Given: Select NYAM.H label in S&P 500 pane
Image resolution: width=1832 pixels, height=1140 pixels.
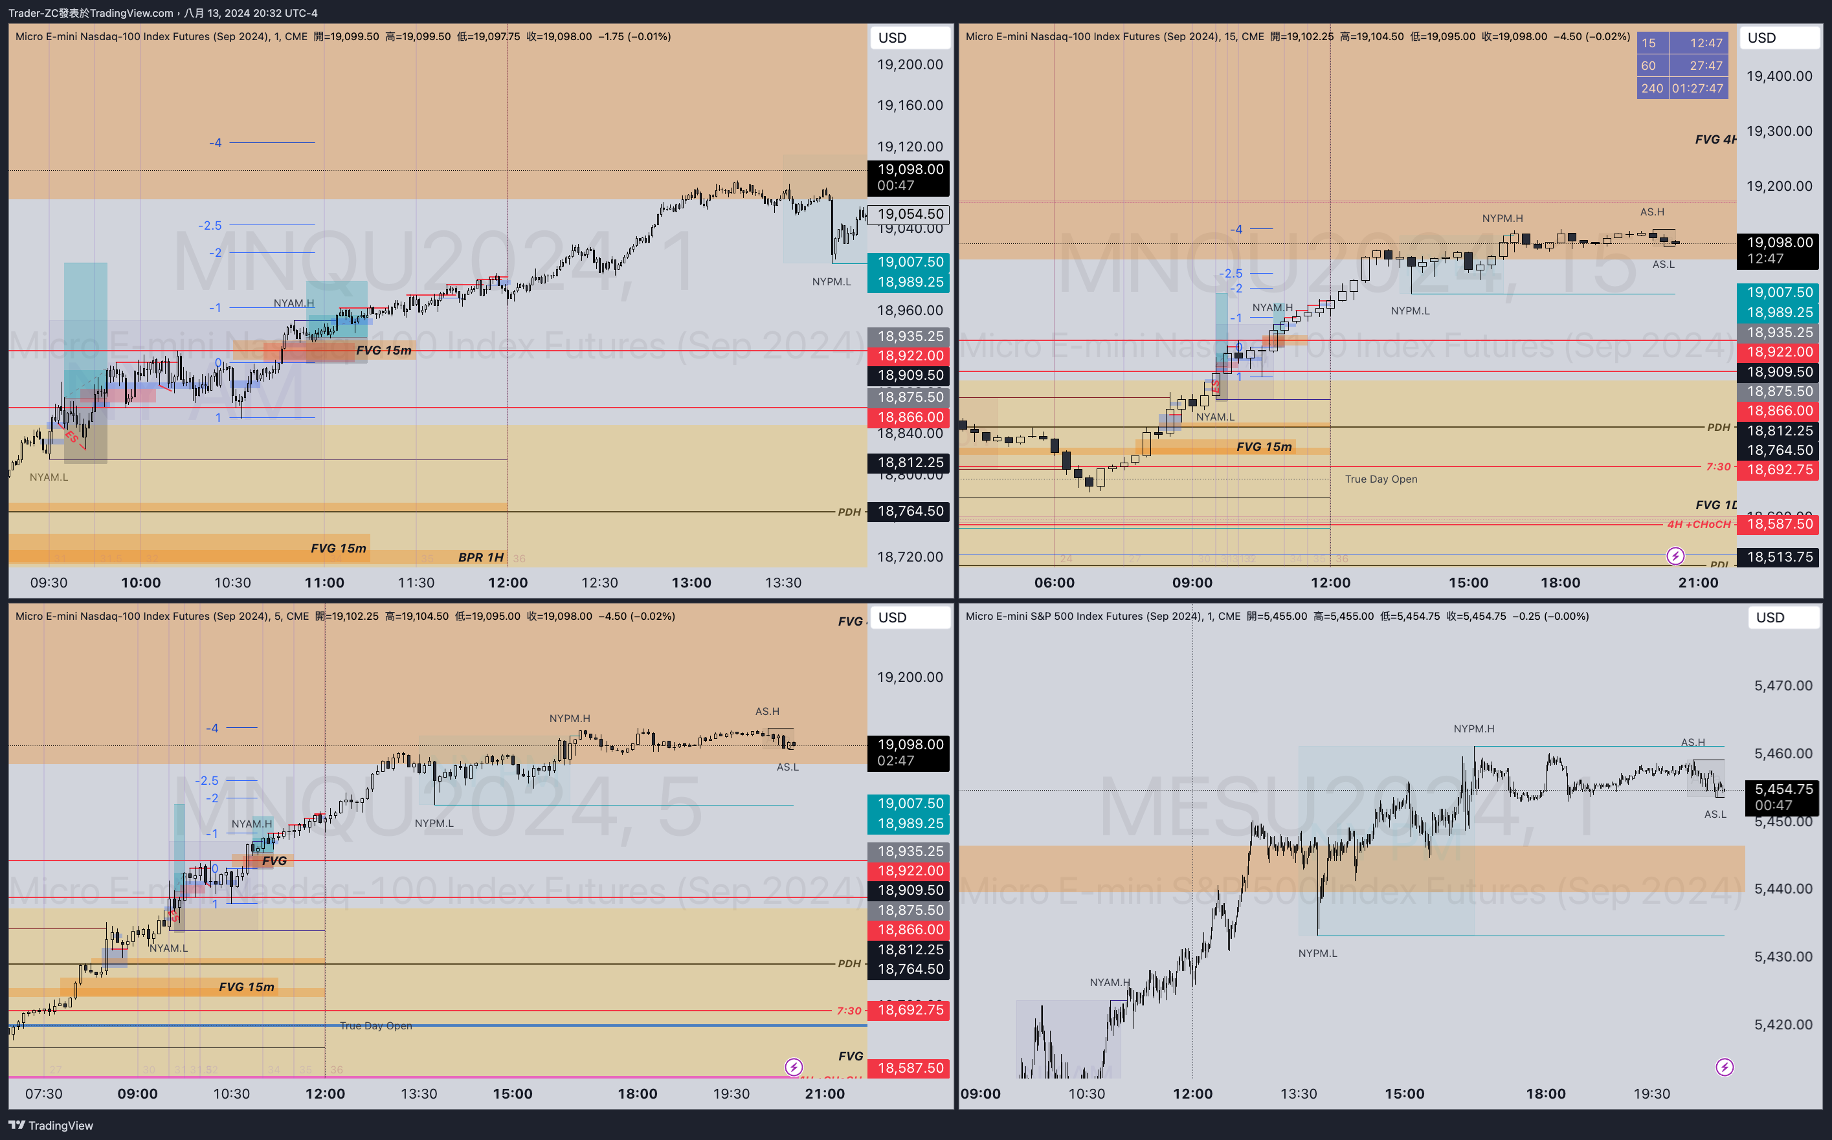Looking at the screenshot, I should pos(1110,981).
